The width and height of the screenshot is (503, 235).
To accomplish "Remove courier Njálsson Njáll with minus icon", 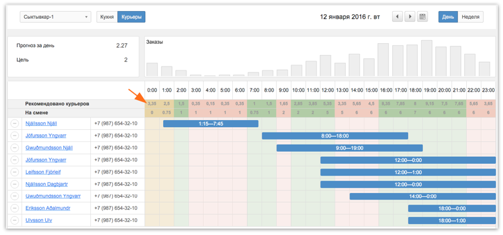I will pyautogui.click(x=14, y=123).
